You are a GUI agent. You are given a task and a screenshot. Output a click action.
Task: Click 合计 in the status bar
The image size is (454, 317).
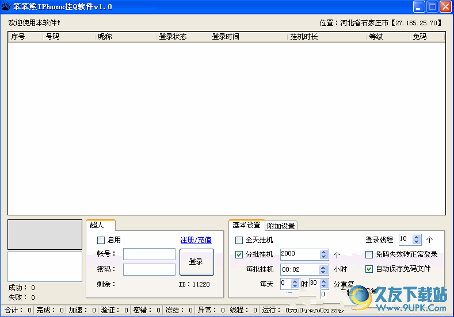[18, 310]
